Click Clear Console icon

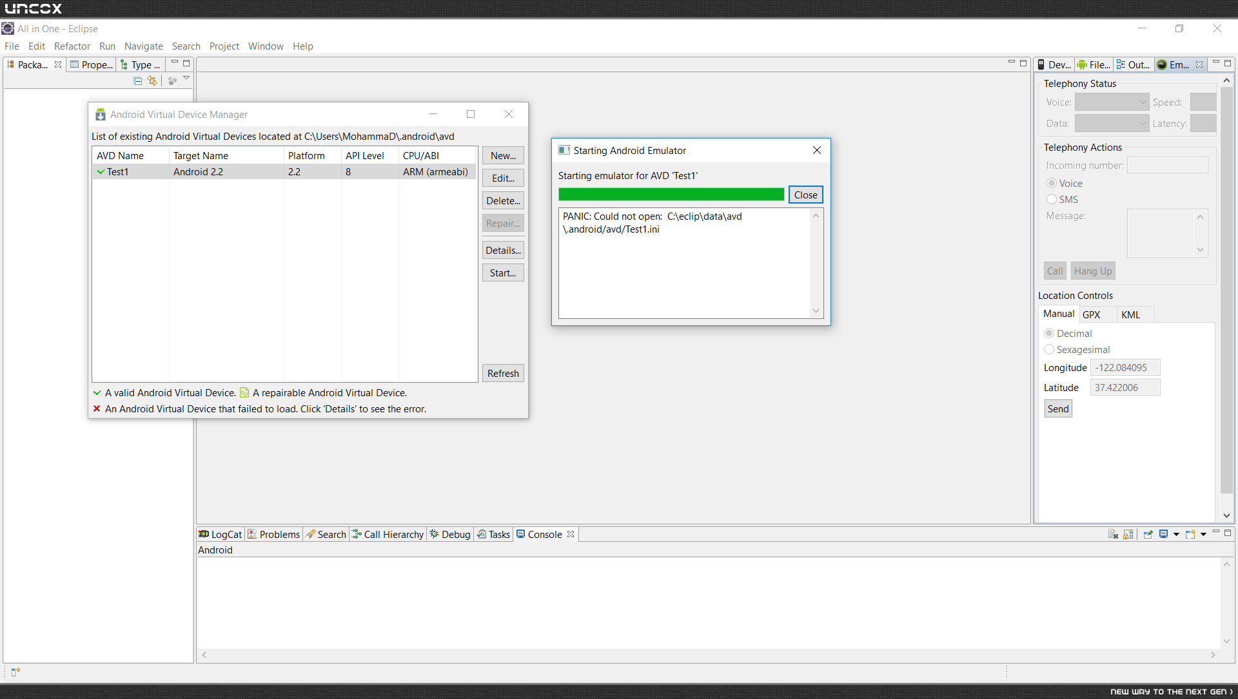point(1113,534)
